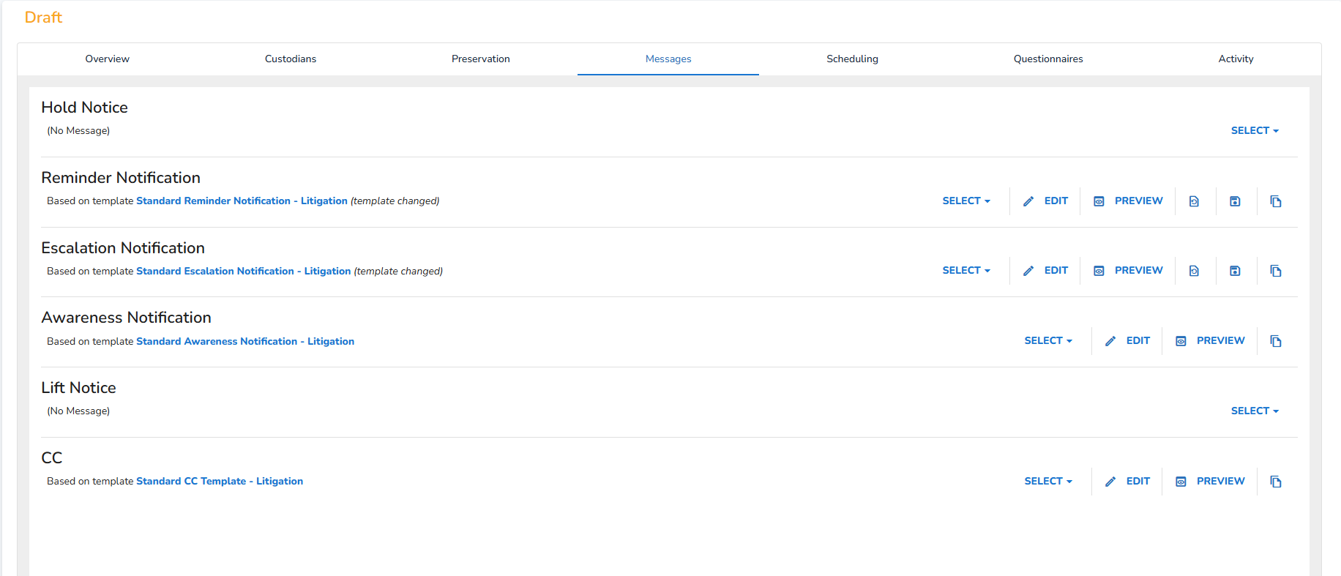Edit the Reminder Notification message
The image size is (1341, 576).
pos(1045,201)
